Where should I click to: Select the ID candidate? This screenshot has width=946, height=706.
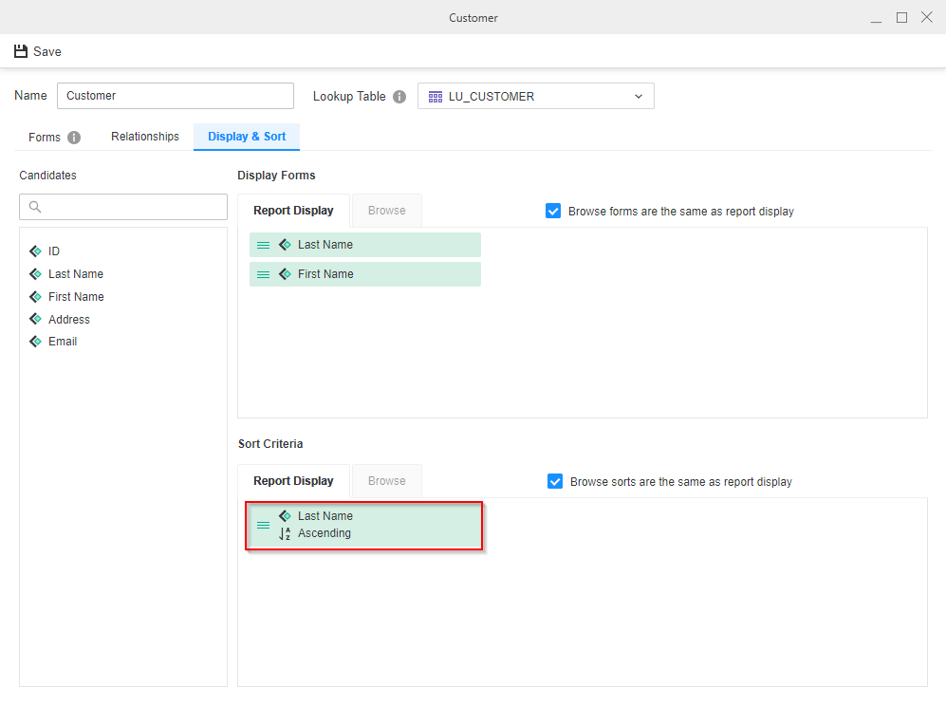[x=53, y=251]
